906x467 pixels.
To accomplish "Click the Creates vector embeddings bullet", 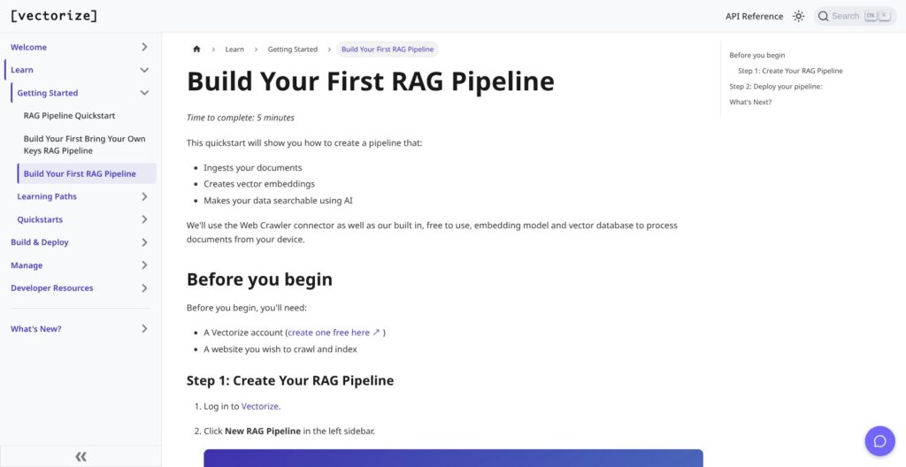I will click(259, 184).
